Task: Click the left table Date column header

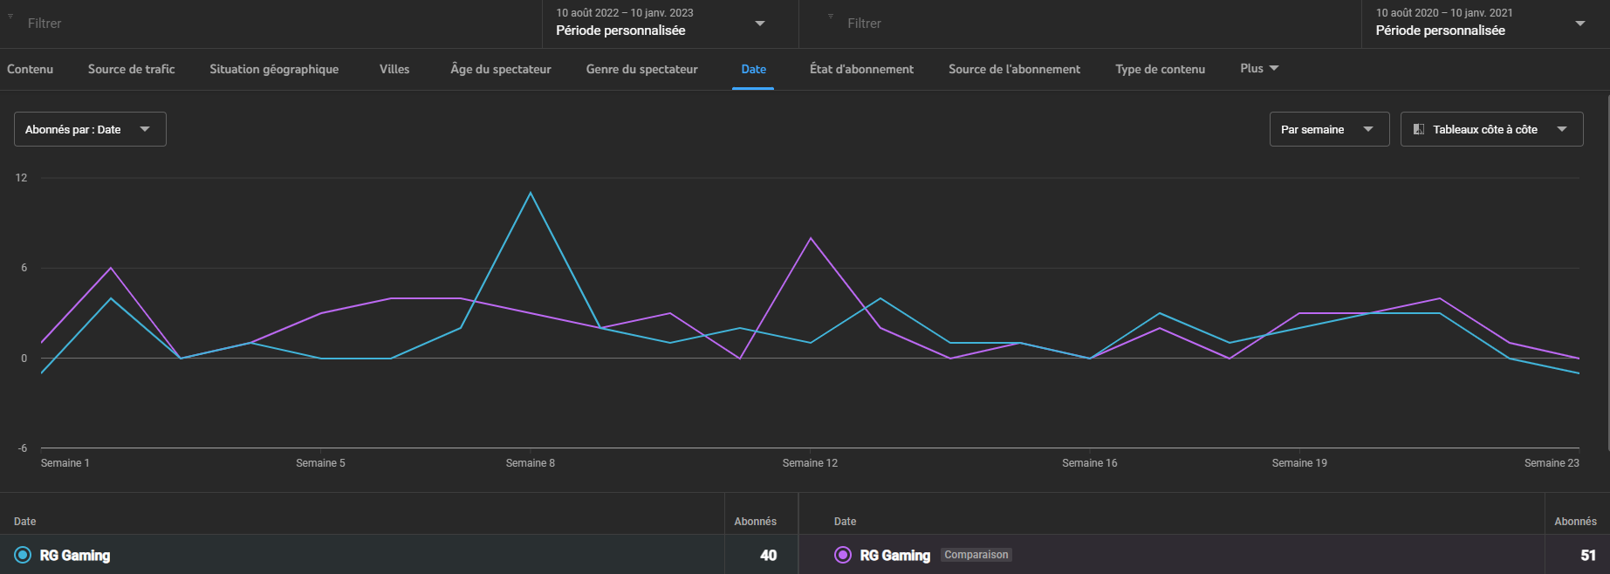Action: [x=25, y=522]
